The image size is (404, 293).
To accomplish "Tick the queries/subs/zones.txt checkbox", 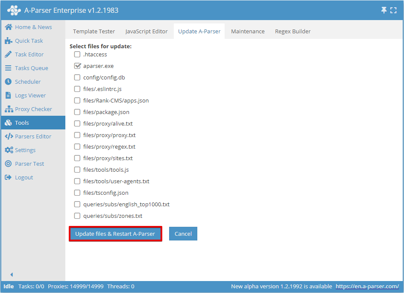I will pyautogui.click(x=77, y=216).
